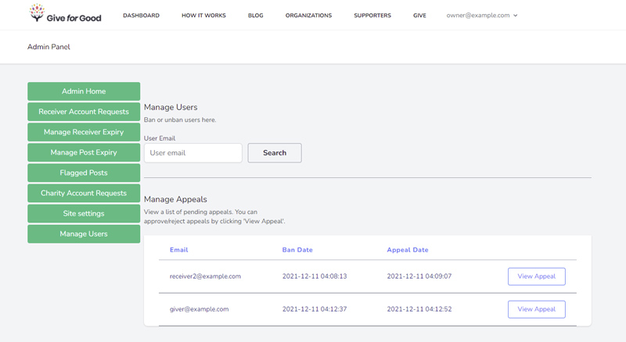This screenshot has height=342, width=626.
Task: Click the Manage Appeals heading
Action: tap(175, 199)
